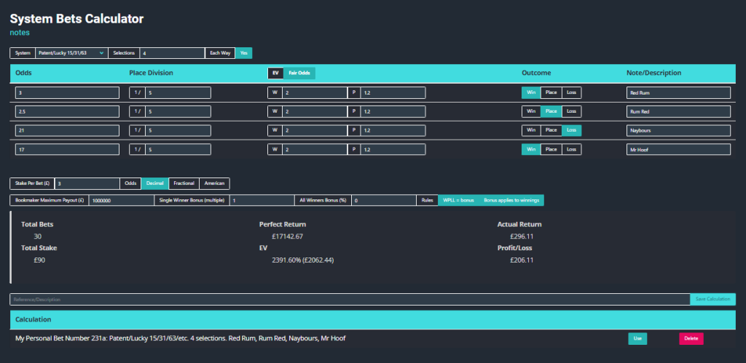The image size is (746, 363).
Task: Open the System type dropdown
Action: click(71, 53)
